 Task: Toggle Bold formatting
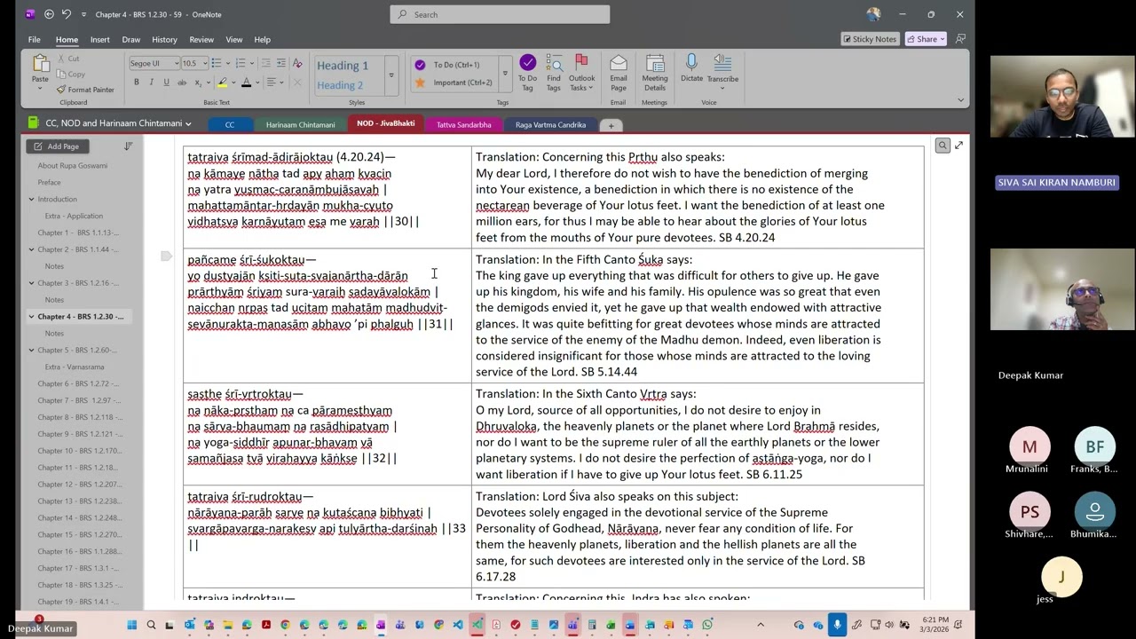137,83
